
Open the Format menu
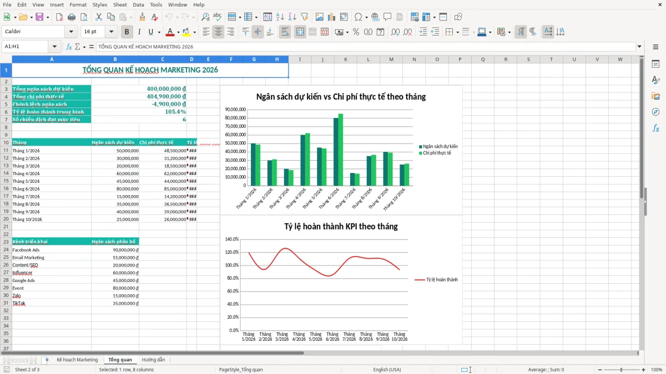click(x=78, y=4)
